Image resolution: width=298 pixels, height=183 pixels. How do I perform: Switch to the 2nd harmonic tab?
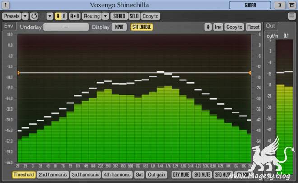53,174
